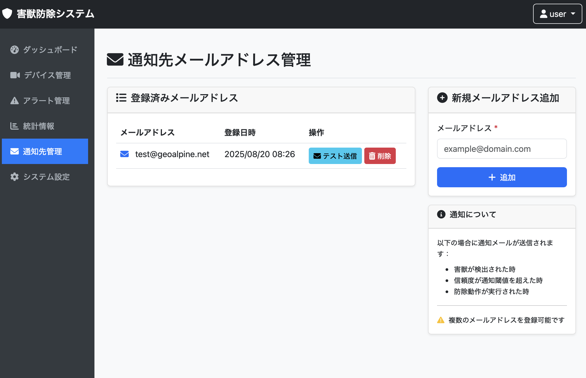Click the plus circle icon in 新規メールアドレス追加
Screen dimensions: 586x378
pyautogui.click(x=442, y=98)
